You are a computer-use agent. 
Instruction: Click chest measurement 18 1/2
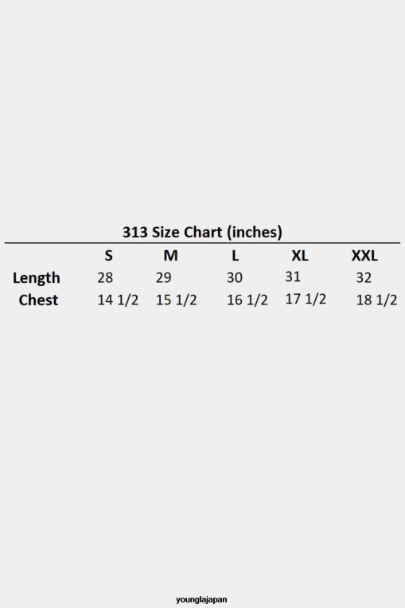pos(376,300)
